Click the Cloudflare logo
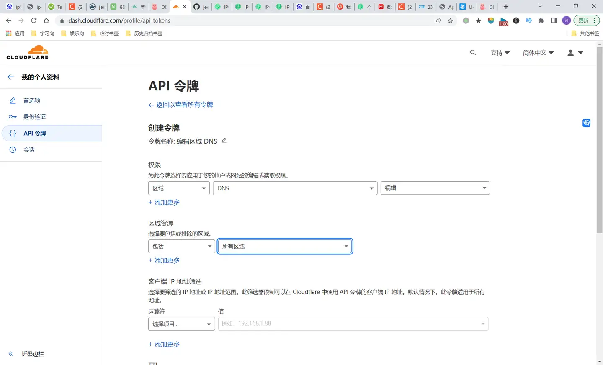This screenshot has width=603, height=365. coord(28,52)
